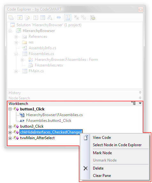Choose Delete from context menu
Viewport: 152px width, 183px height.
(x=115, y=168)
